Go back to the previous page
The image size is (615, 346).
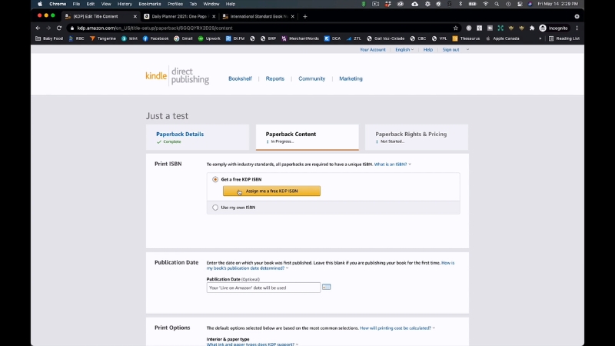pyautogui.click(x=38, y=28)
